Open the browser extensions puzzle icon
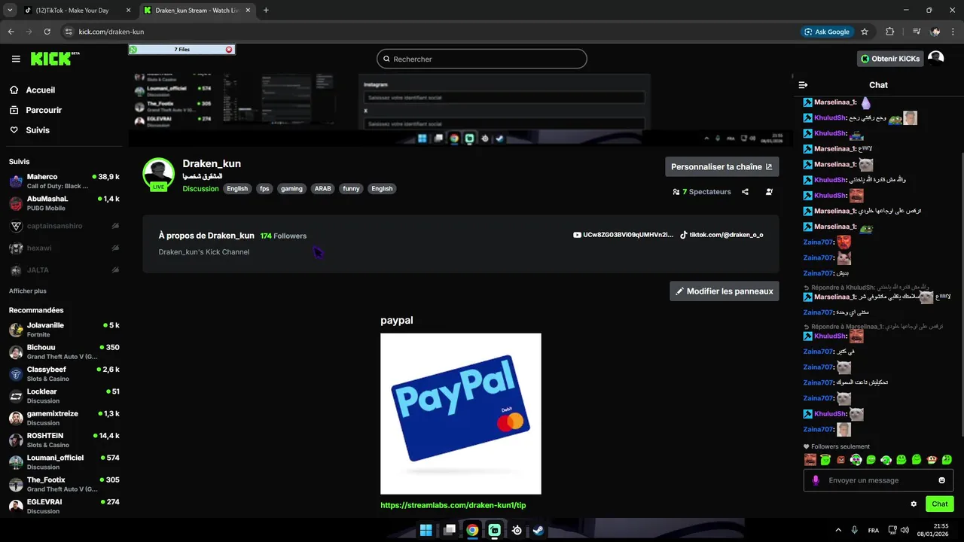Image resolution: width=964 pixels, height=542 pixels. click(x=890, y=32)
